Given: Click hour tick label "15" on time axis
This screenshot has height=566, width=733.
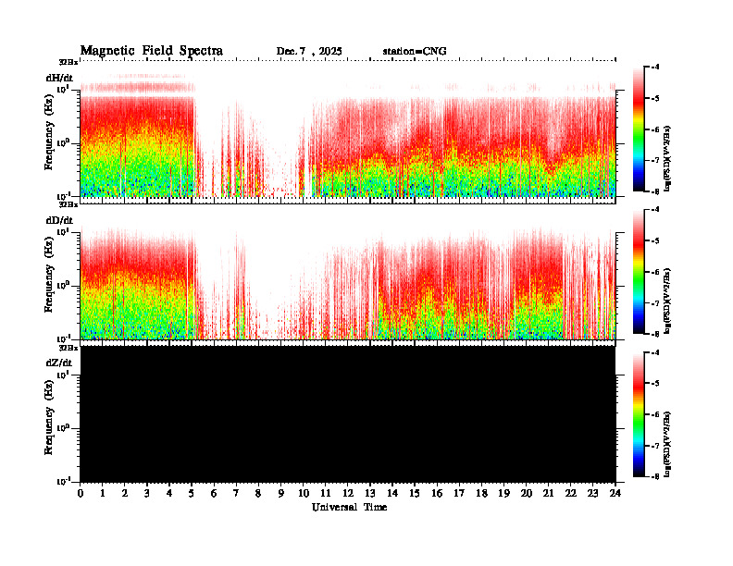Looking at the screenshot, I should (415, 493).
